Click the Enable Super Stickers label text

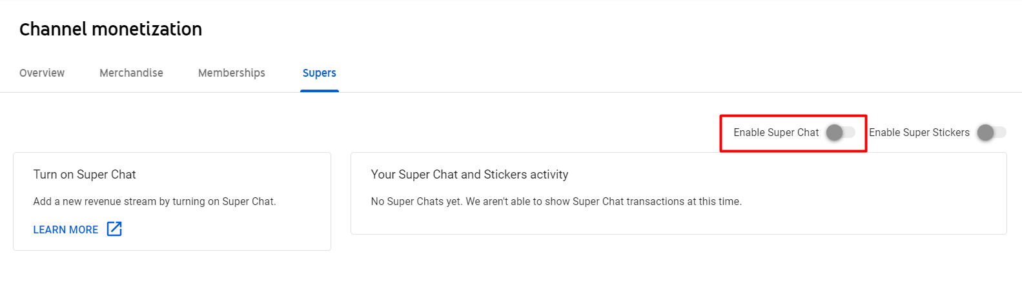point(919,132)
